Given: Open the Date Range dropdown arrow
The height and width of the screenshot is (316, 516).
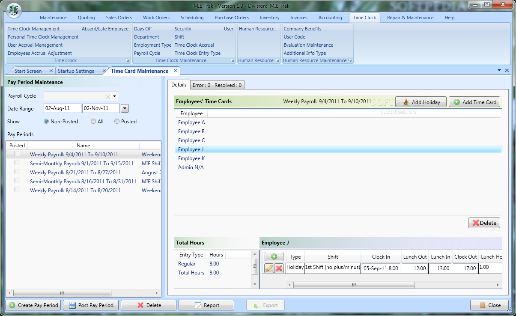Looking at the screenshot, I should click(x=125, y=109).
